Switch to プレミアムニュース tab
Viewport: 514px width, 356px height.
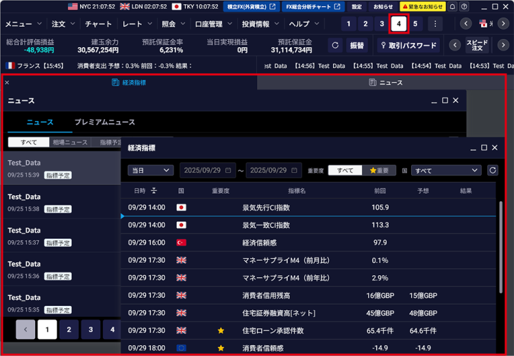point(104,123)
